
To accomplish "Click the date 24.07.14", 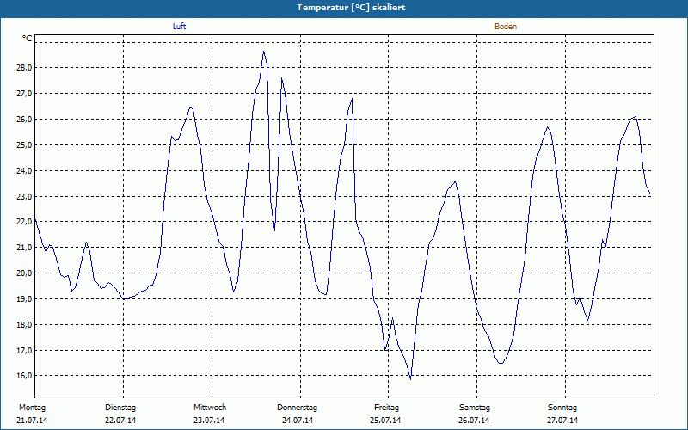I will pos(298,421).
